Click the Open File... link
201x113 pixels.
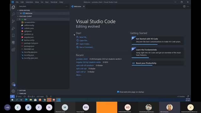[x=84, y=40]
